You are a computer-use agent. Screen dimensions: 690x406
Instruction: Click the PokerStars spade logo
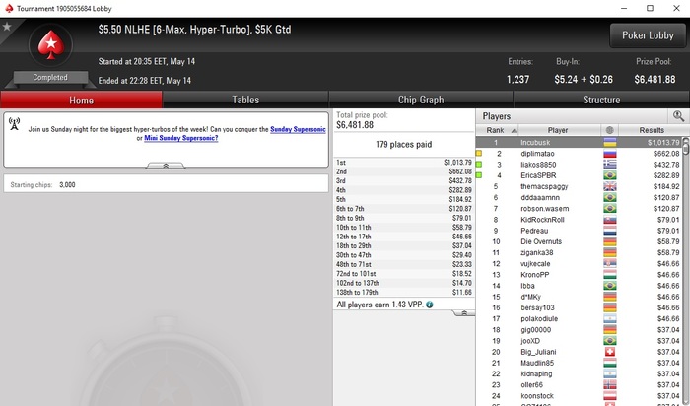click(51, 44)
